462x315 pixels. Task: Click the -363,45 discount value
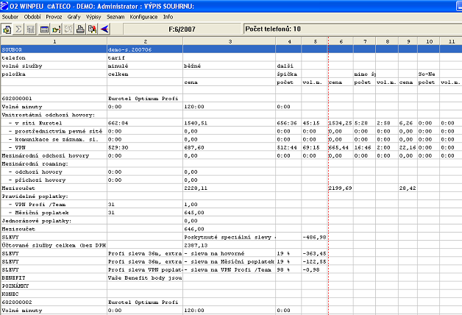(x=314, y=253)
